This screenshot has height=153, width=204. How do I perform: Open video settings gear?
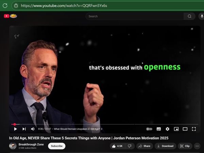click(x=167, y=129)
